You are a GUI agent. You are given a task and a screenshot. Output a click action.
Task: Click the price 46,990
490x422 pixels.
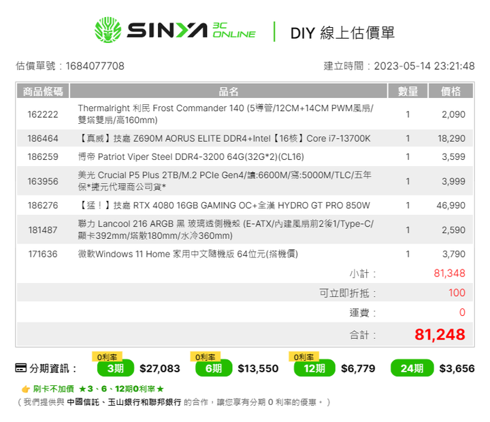pos(451,206)
